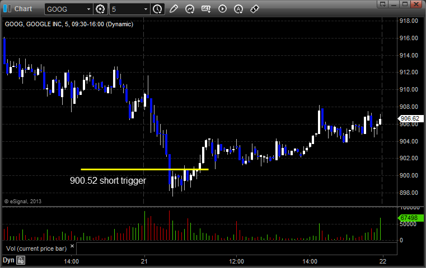Click the Dyn scaling label

(x=8, y=260)
